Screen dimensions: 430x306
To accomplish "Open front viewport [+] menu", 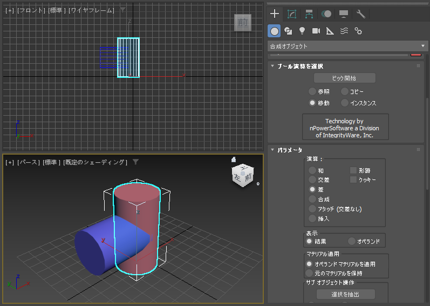I will tap(10, 10).
